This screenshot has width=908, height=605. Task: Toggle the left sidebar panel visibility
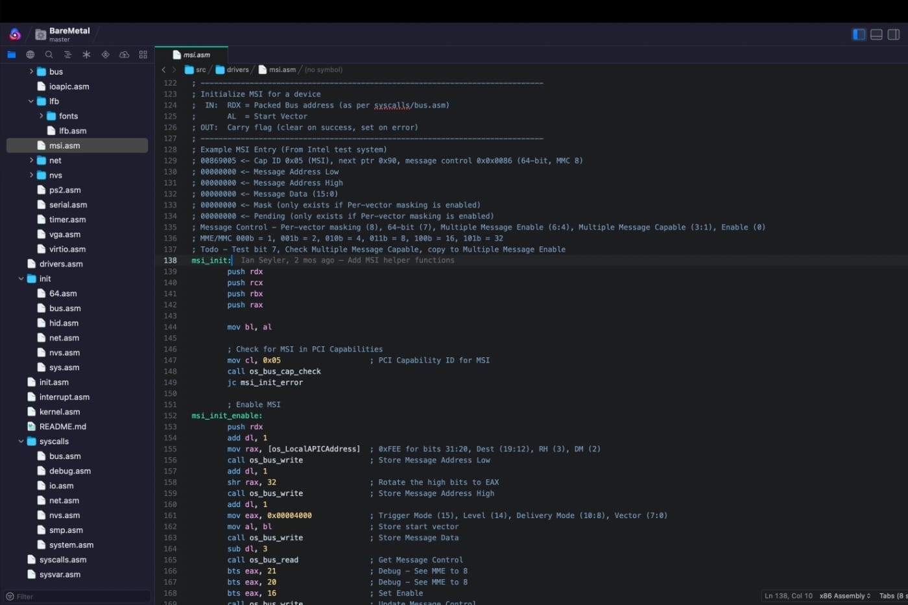[x=859, y=34]
